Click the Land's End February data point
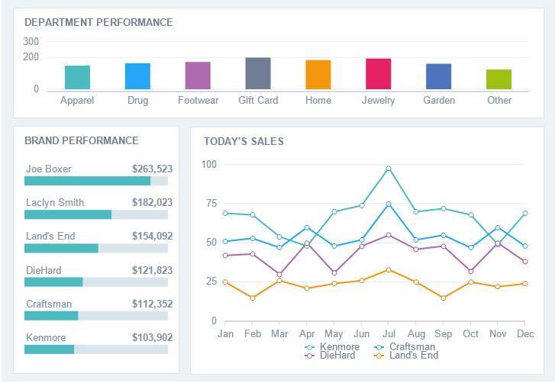Image resolution: width=555 pixels, height=383 pixels. click(x=253, y=298)
